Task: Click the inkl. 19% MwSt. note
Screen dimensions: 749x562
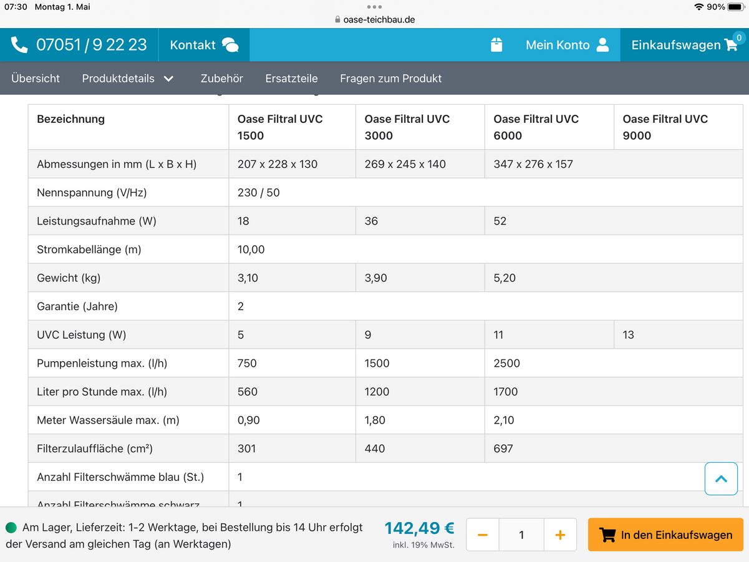Action: click(423, 545)
